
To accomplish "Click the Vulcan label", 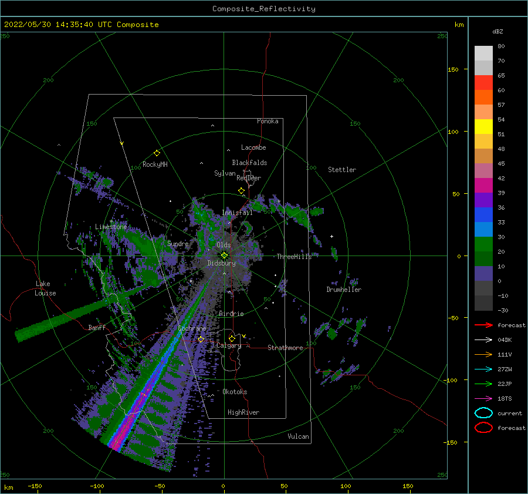I will tap(298, 436).
